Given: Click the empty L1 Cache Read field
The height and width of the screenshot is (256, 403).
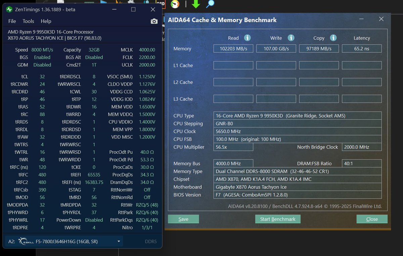Looking at the screenshot, I should point(233,65).
